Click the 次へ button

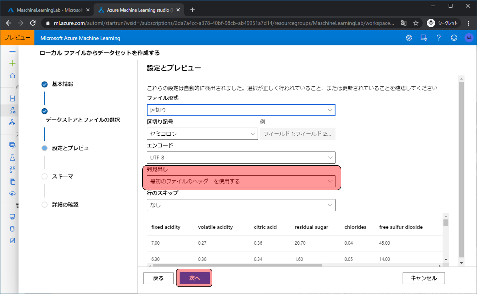click(x=194, y=278)
